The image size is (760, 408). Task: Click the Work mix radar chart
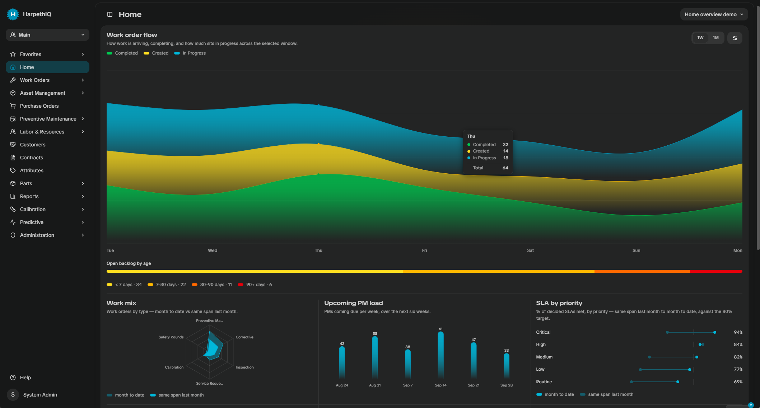click(210, 352)
